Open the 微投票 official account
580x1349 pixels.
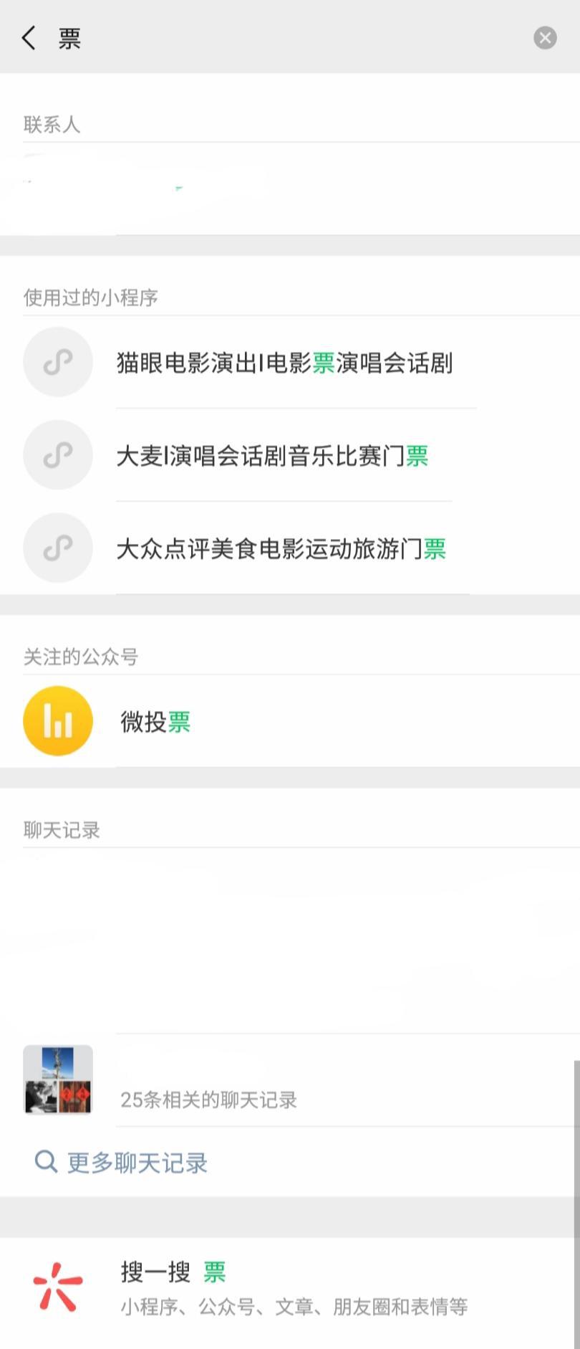pyautogui.click(x=155, y=722)
